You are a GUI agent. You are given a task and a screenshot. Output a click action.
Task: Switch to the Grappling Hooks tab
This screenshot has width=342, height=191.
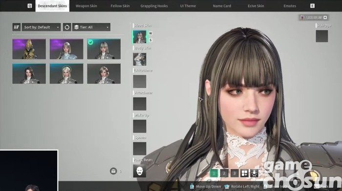[154, 6]
